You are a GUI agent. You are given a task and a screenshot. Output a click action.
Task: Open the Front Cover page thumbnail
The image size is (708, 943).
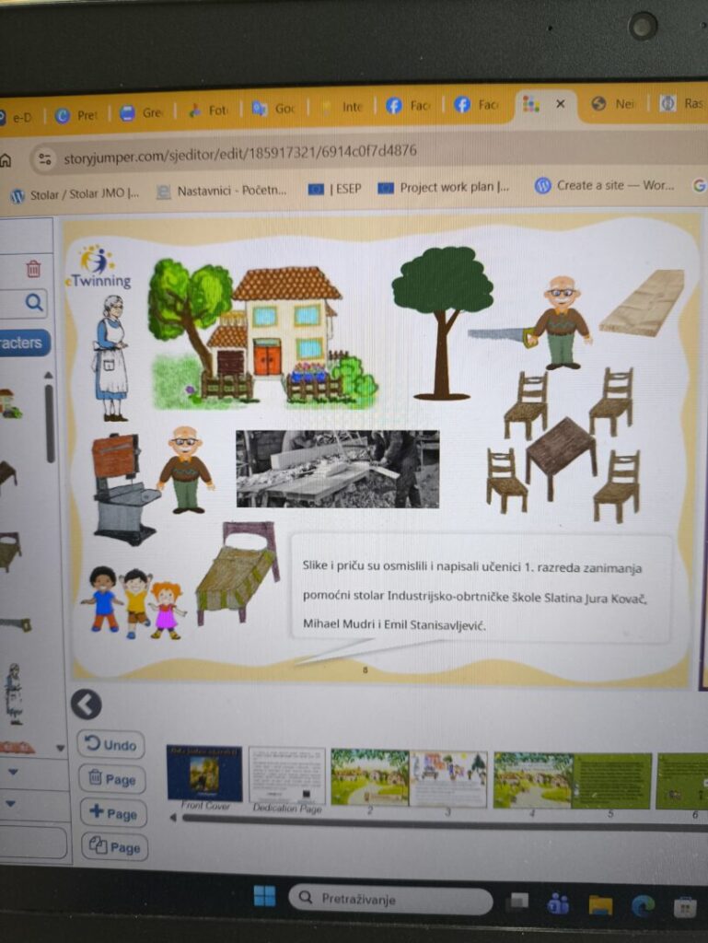pos(203,774)
